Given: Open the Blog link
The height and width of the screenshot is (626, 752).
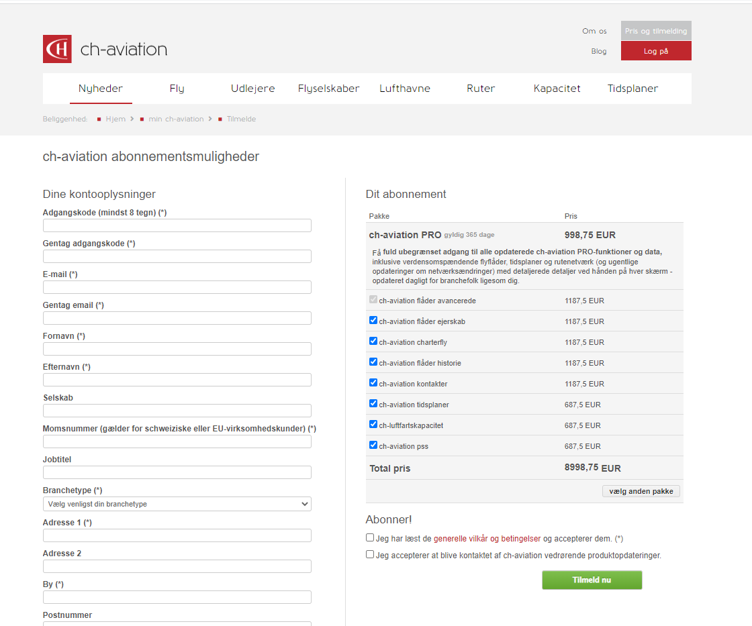Looking at the screenshot, I should [598, 51].
